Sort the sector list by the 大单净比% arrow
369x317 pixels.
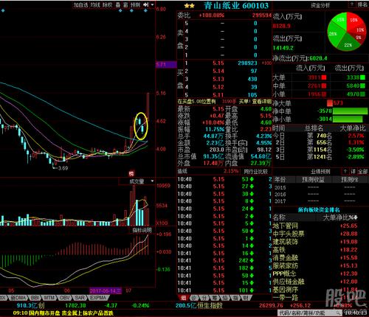(355, 217)
